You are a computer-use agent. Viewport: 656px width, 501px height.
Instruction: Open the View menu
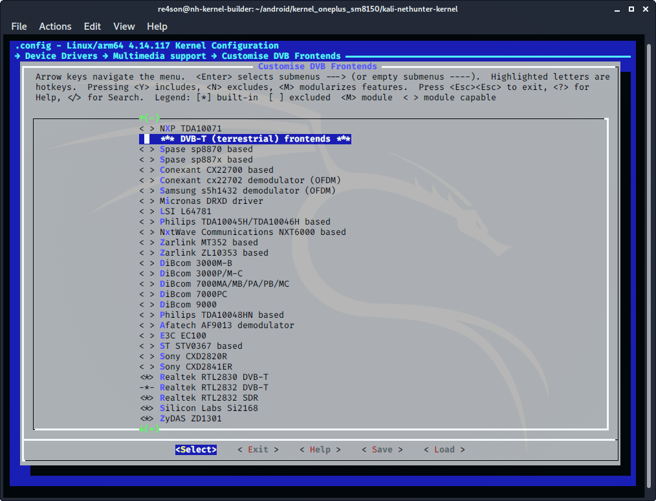pos(124,27)
